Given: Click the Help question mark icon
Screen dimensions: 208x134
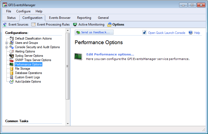Looking at the screenshot, I should pos(190,32).
